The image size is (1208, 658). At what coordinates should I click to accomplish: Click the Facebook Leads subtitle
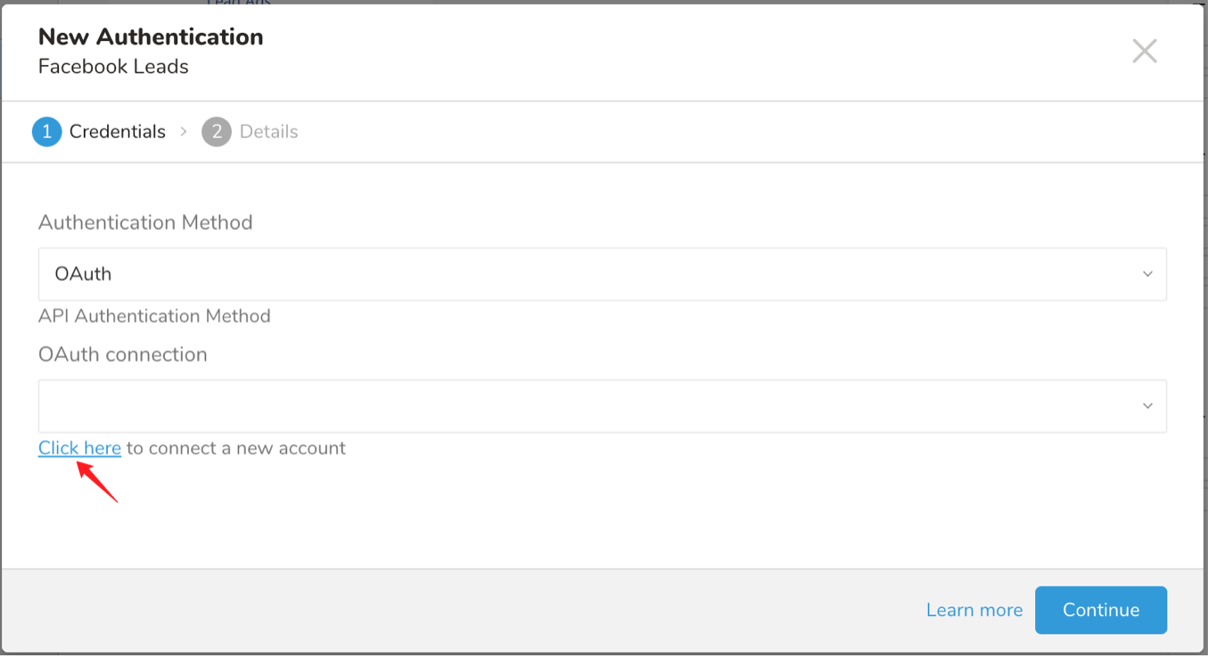(x=113, y=67)
